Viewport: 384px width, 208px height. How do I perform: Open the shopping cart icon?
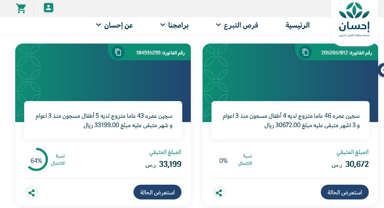pyautogui.click(x=21, y=8)
